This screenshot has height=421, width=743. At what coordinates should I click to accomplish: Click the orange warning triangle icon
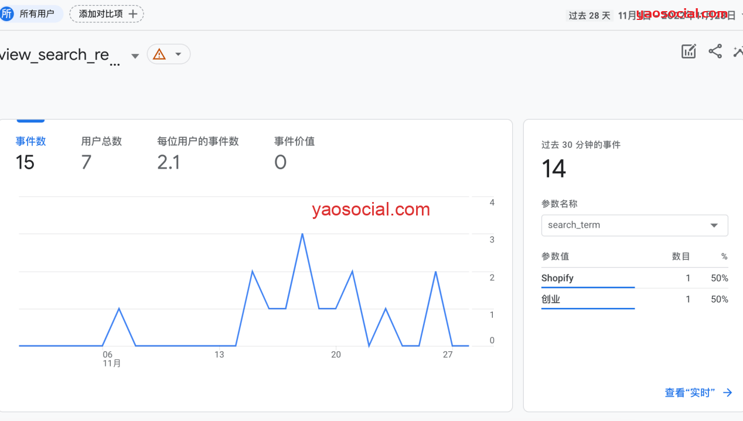click(x=159, y=54)
